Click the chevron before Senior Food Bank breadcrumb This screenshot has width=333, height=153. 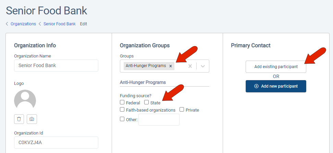click(x=40, y=24)
